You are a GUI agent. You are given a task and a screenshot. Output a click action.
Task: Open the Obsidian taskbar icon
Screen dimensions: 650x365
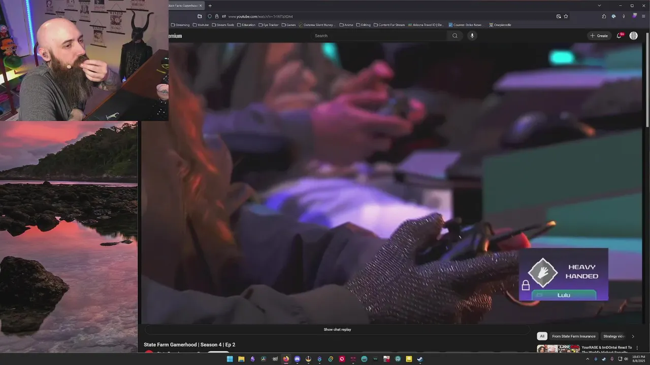tap(252, 359)
